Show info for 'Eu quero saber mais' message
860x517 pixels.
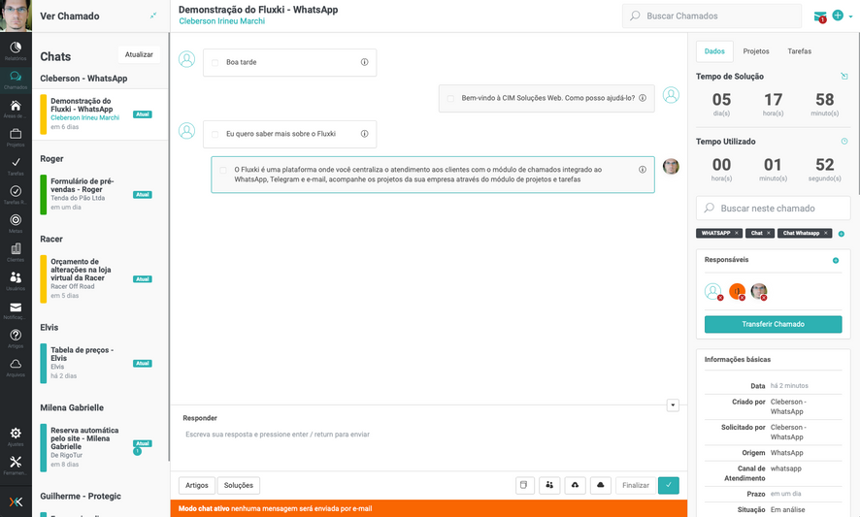pos(364,134)
